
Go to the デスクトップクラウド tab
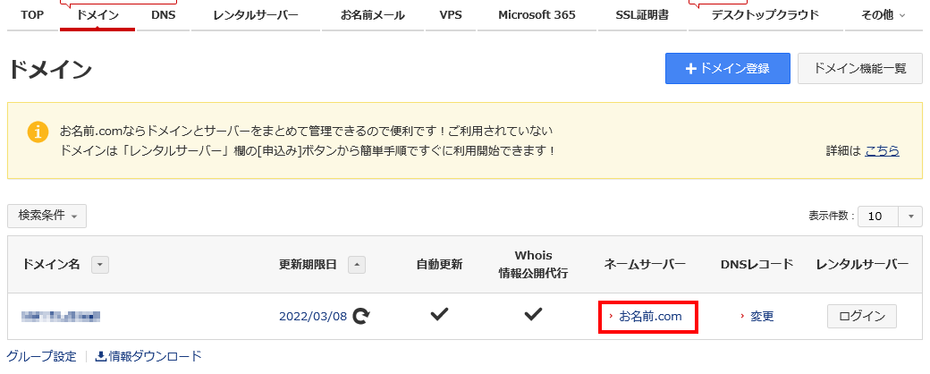click(765, 15)
